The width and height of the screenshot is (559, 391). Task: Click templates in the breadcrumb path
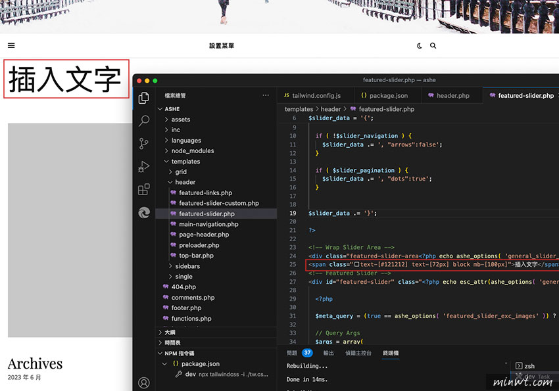pos(299,109)
